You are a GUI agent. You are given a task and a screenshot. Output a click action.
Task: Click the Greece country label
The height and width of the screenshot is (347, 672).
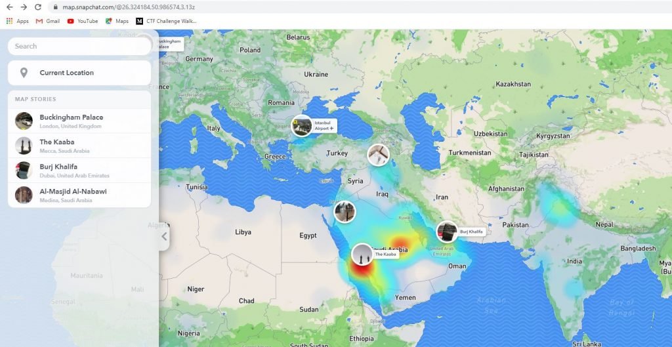pyautogui.click(x=275, y=156)
